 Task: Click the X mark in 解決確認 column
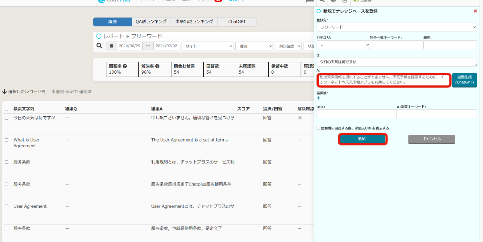pyautogui.click(x=300, y=118)
